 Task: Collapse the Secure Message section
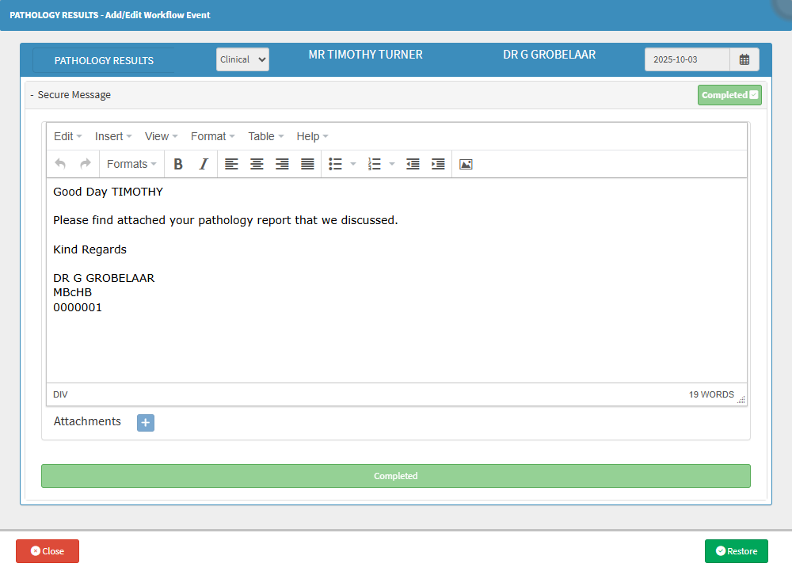click(32, 95)
